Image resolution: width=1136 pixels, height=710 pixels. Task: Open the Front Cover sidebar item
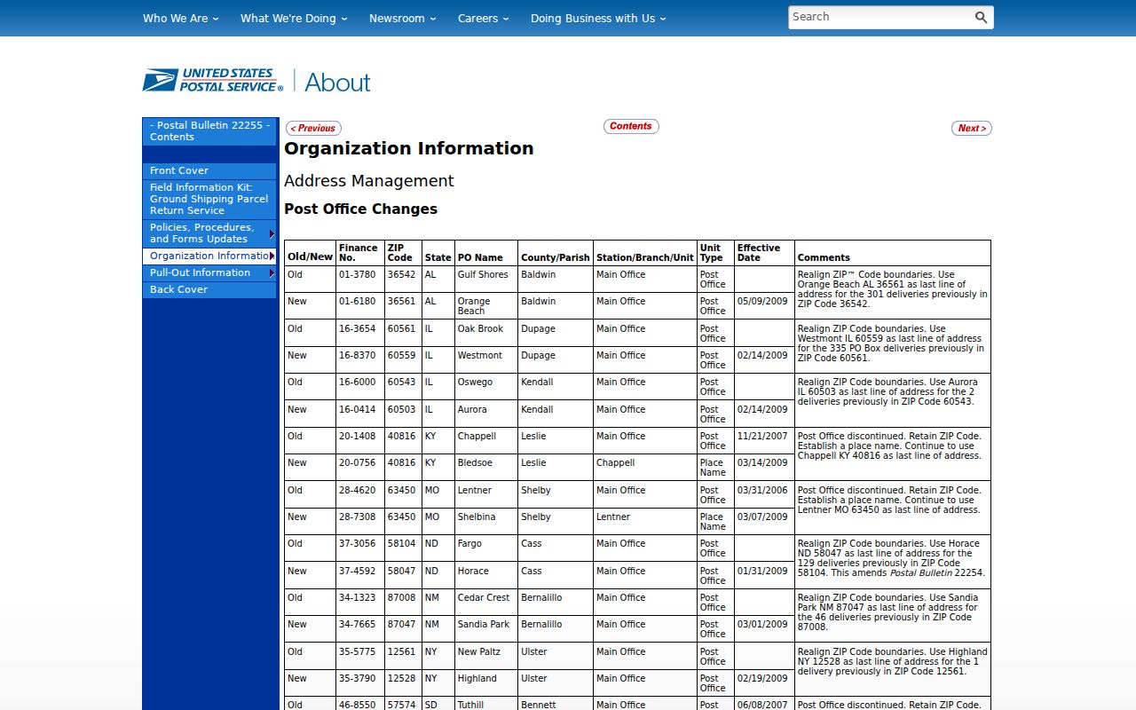(x=209, y=170)
